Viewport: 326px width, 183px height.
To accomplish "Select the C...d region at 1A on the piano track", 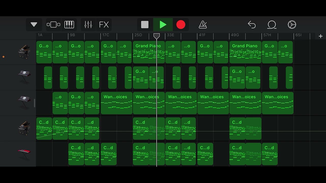I will point(44,128).
